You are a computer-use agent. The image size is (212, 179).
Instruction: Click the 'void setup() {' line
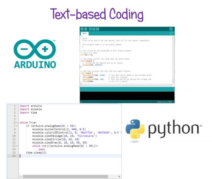click(x=87, y=61)
